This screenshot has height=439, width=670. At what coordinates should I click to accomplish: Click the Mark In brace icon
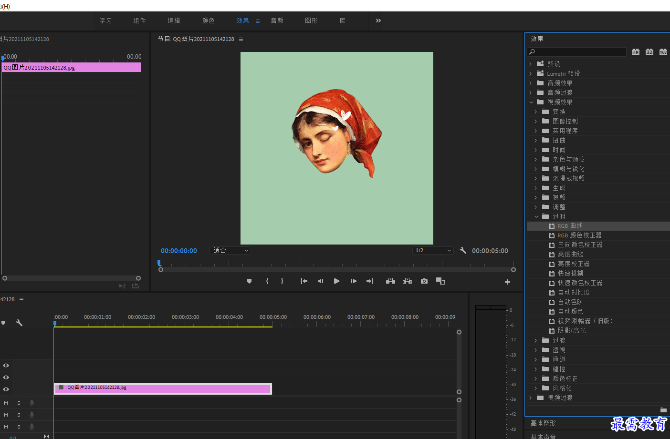(267, 281)
